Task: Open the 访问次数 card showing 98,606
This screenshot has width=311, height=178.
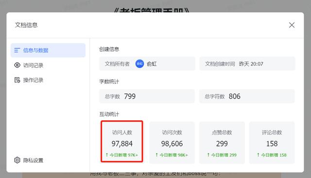Action: click(x=172, y=143)
